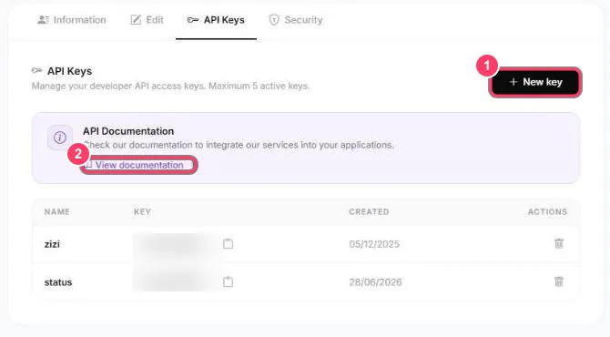The width and height of the screenshot is (610, 337).
Task: Delete the zizi API key
Action: point(559,243)
